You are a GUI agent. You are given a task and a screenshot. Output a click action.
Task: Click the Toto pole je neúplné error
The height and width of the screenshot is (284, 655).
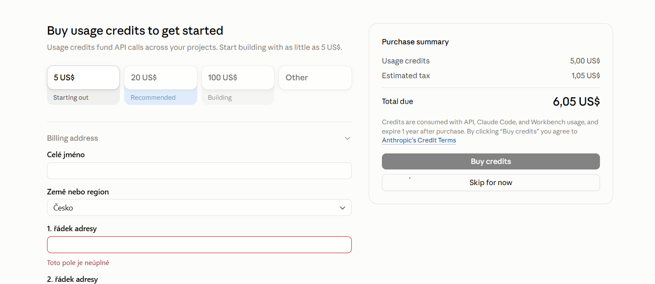78,263
